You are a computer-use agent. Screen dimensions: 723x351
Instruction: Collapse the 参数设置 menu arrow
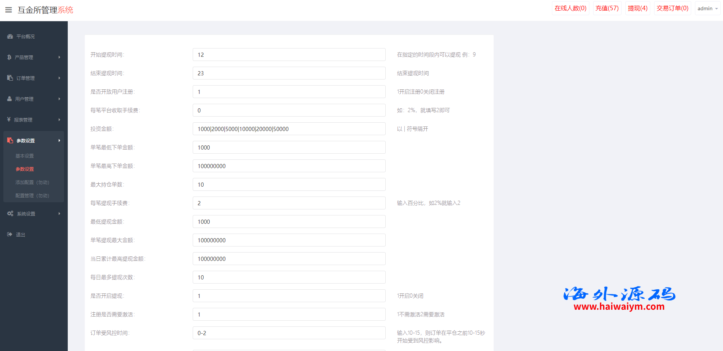pos(59,140)
